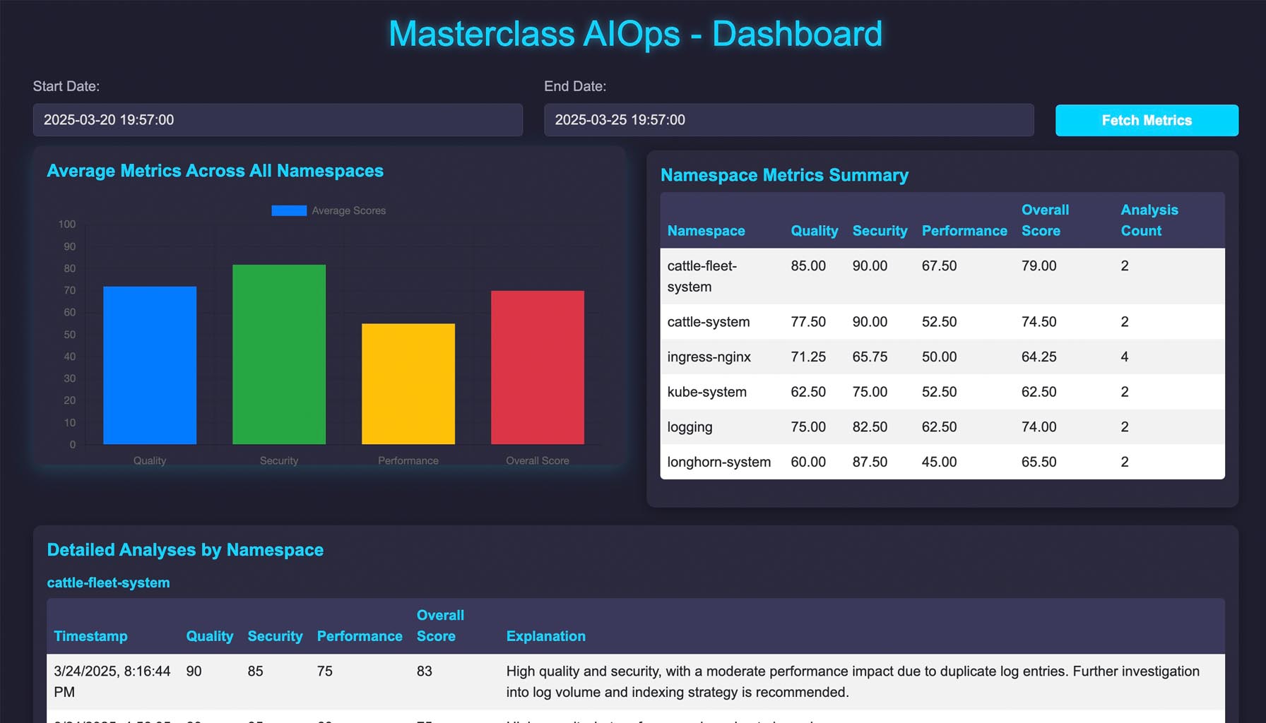Click the 87.50 security value for longhorn-system
Viewport: 1266px width, 723px height.
click(870, 462)
